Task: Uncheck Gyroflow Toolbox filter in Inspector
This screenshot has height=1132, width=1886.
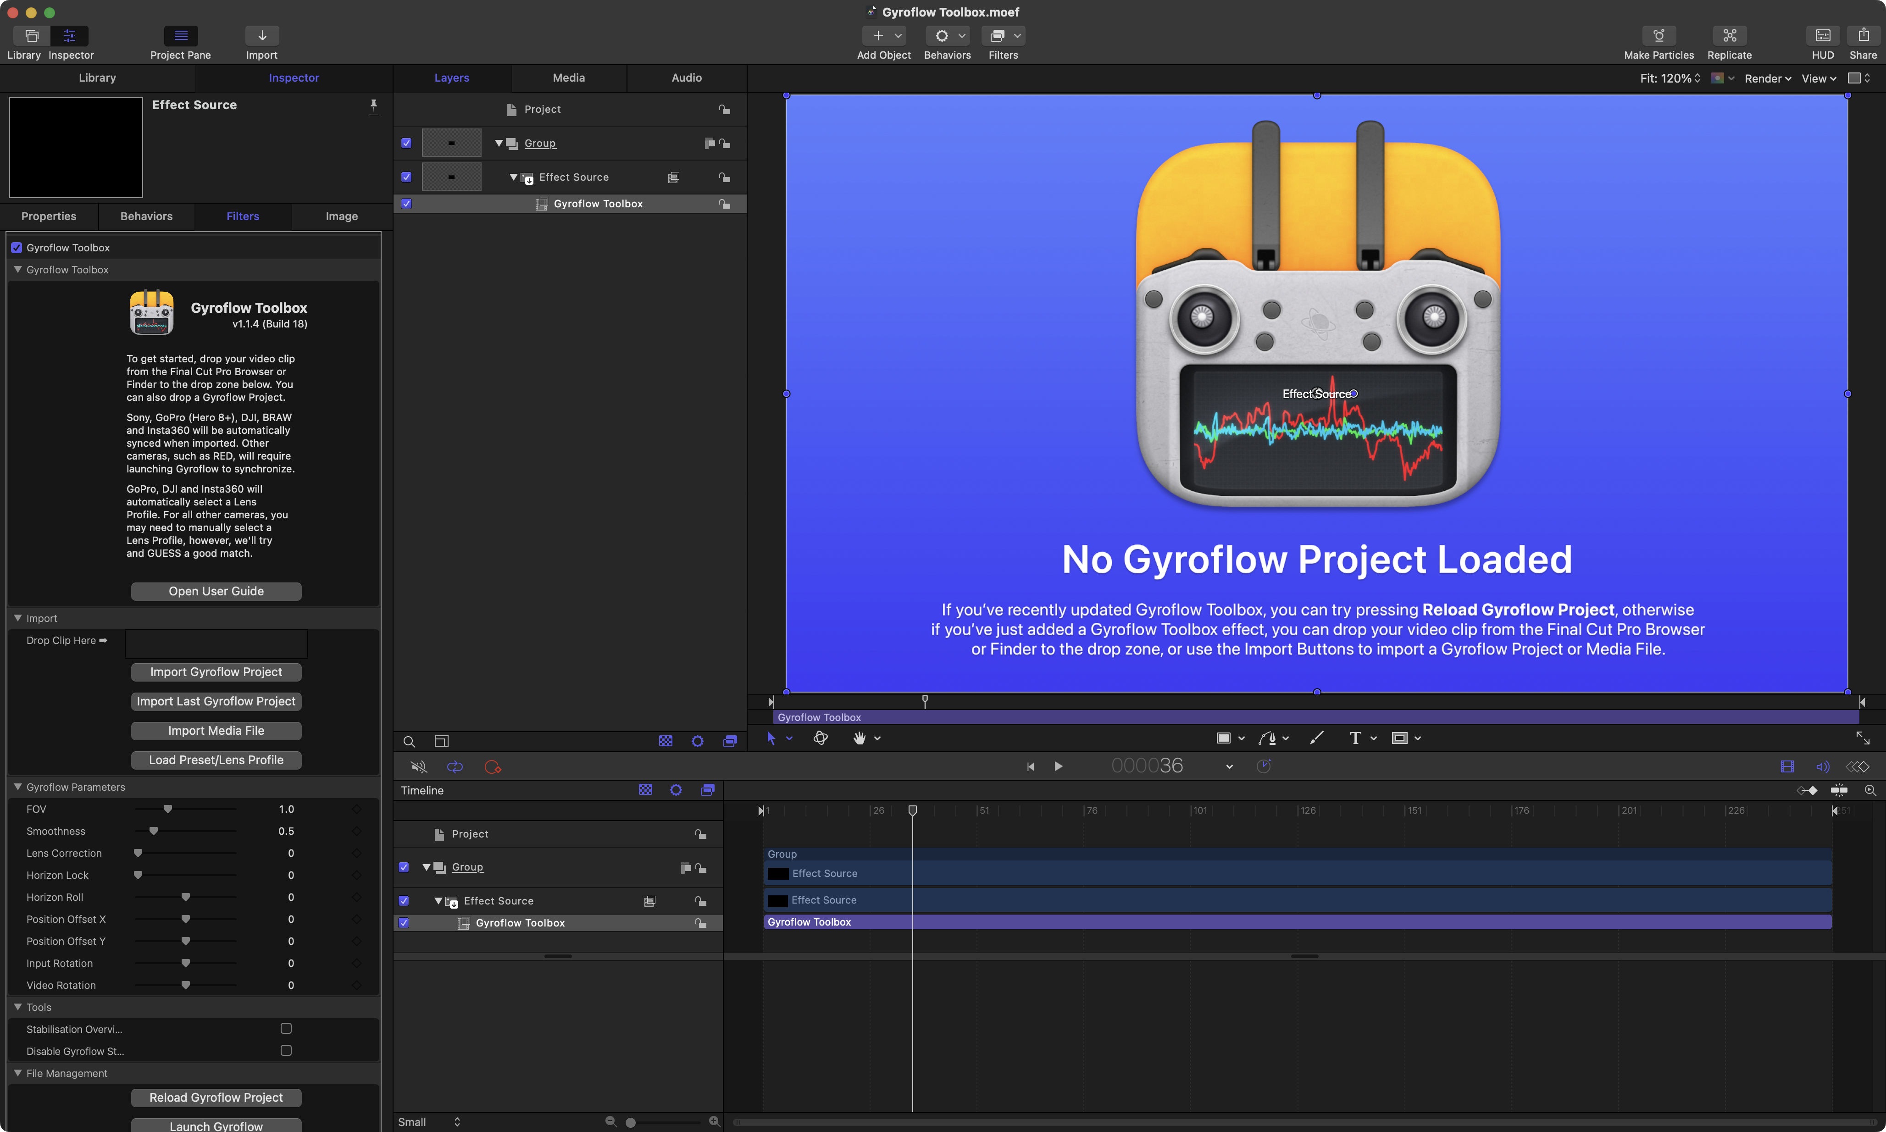Action: (17, 248)
